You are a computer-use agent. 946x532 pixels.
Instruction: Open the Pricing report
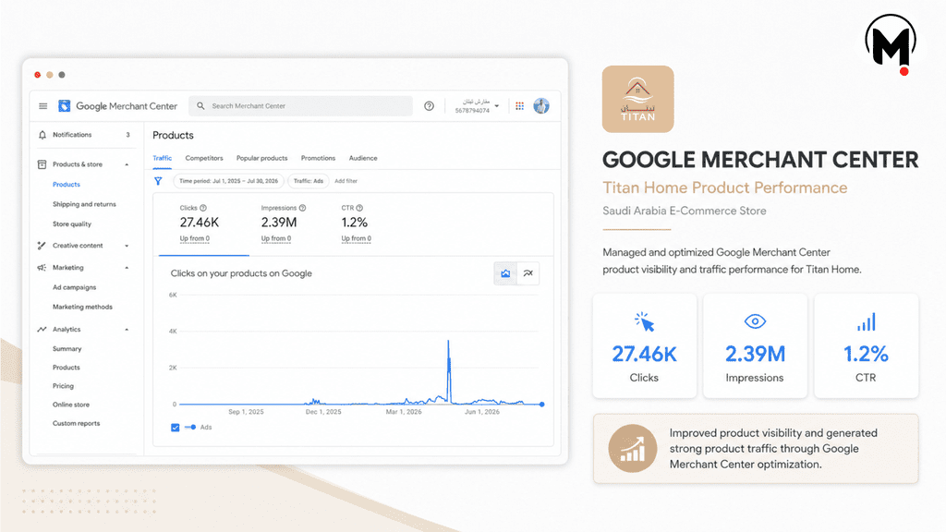(x=64, y=386)
